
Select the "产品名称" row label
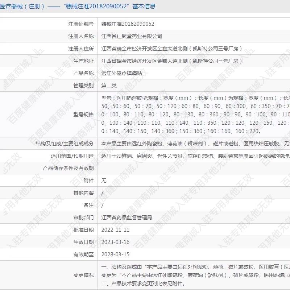pyautogui.click(x=83, y=73)
